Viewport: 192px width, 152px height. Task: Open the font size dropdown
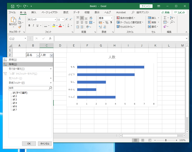pos(63,20)
